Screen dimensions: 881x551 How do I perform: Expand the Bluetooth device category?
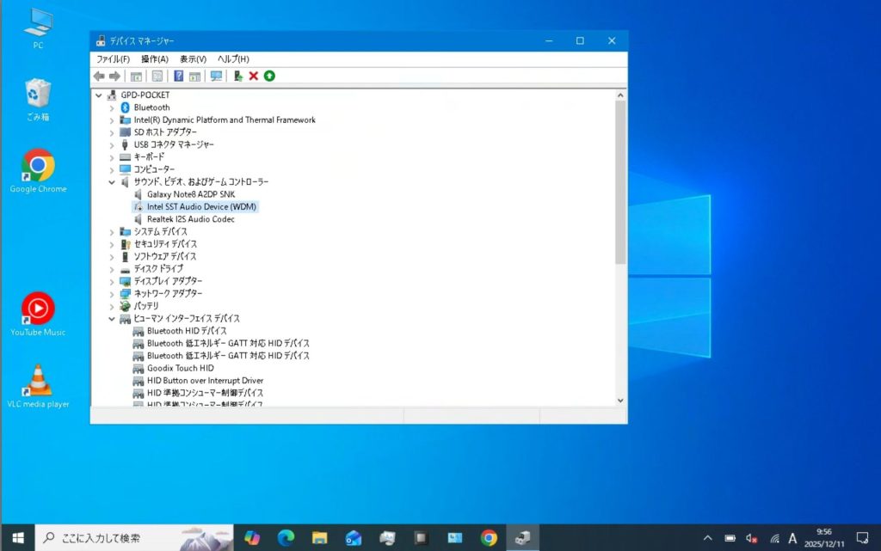(x=114, y=107)
